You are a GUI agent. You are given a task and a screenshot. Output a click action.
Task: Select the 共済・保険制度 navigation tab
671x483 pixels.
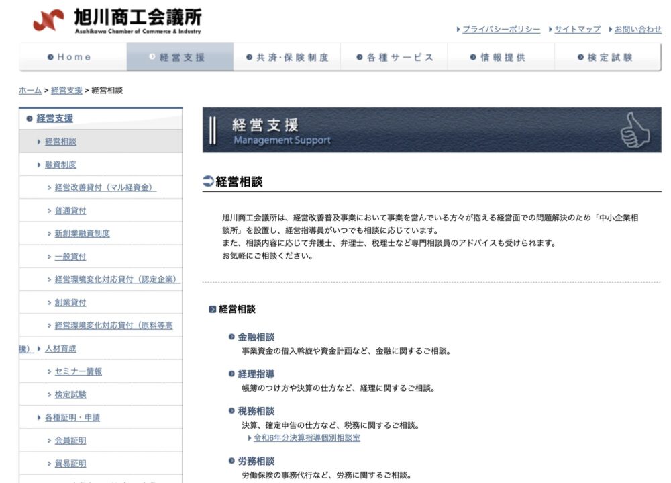click(287, 58)
